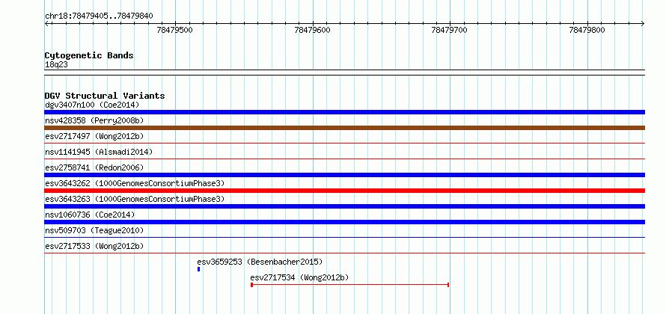666x314 pixels.
Task: Select the small blue esv3659253 marker
Action: (198, 269)
